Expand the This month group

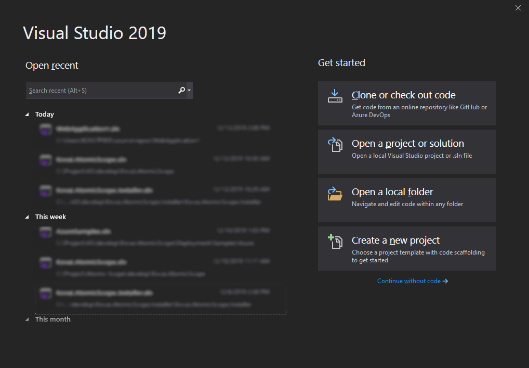pos(28,320)
